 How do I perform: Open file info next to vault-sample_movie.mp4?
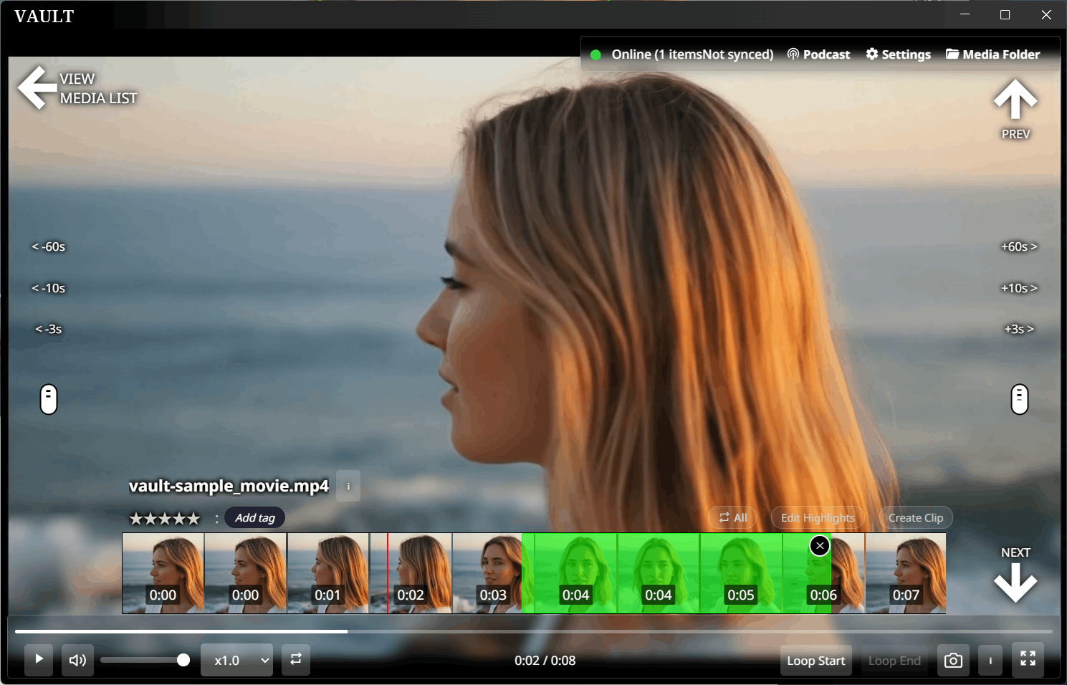pyautogui.click(x=348, y=486)
